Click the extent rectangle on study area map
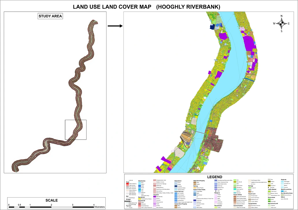298x210 pixels. (x=76, y=130)
